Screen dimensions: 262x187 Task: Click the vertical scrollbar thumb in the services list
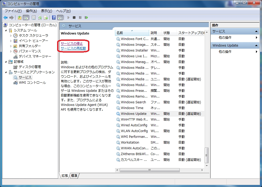(206, 155)
